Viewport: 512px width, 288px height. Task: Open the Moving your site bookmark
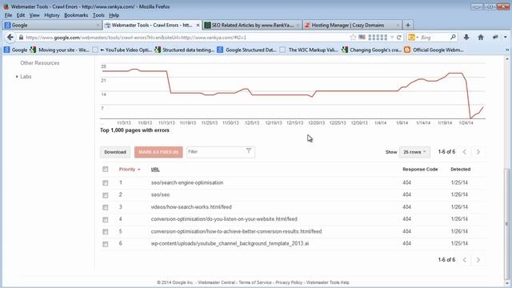[59, 50]
